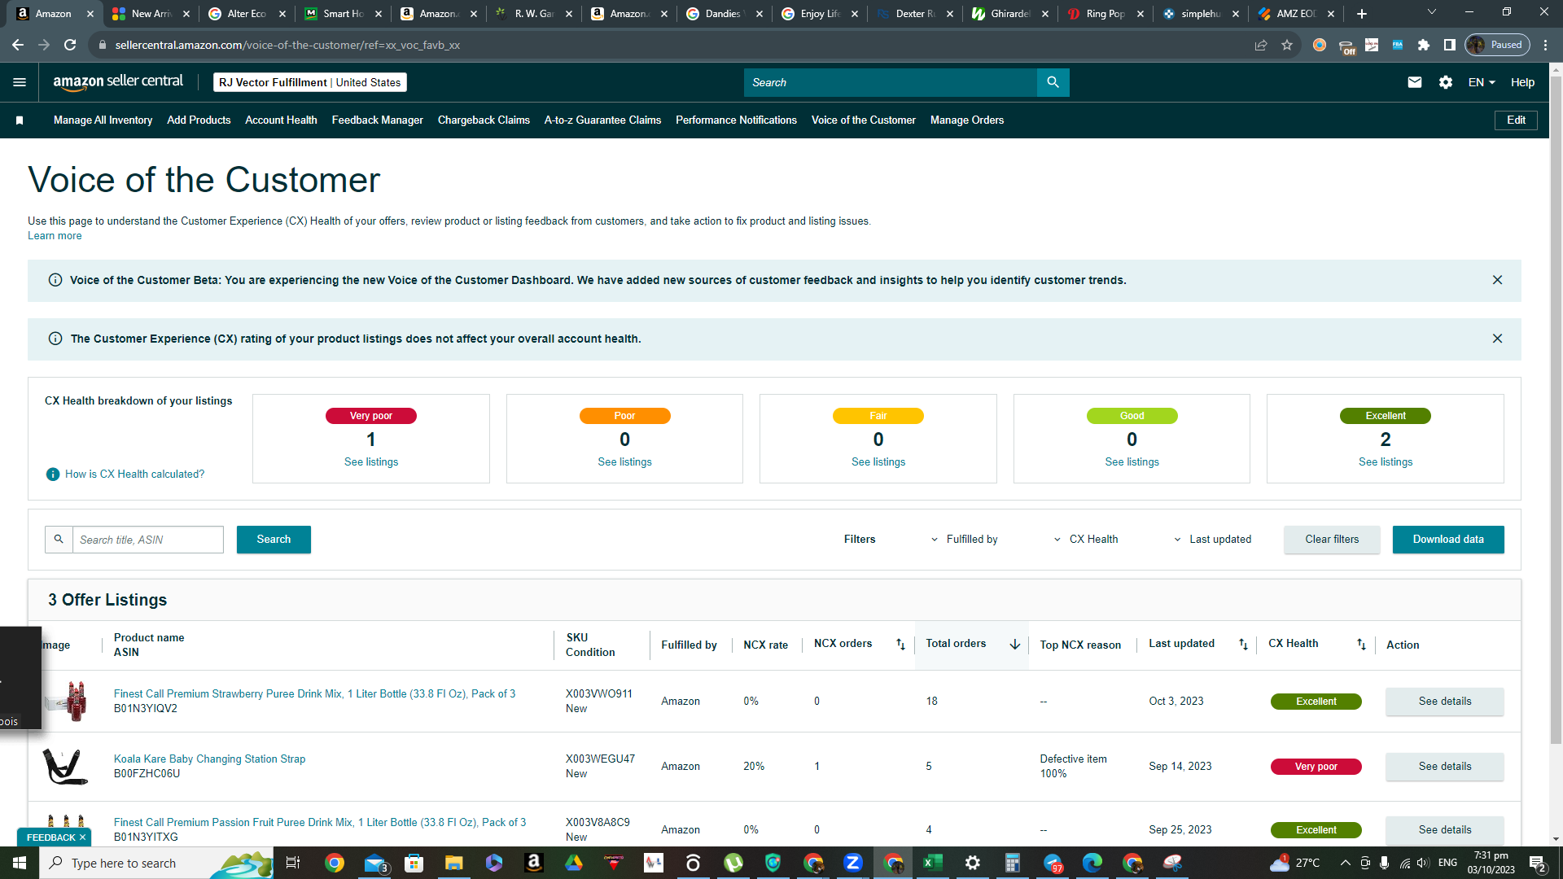This screenshot has height=879, width=1563.
Task: Click Help in the top bar
Action: click(1522, 82)
